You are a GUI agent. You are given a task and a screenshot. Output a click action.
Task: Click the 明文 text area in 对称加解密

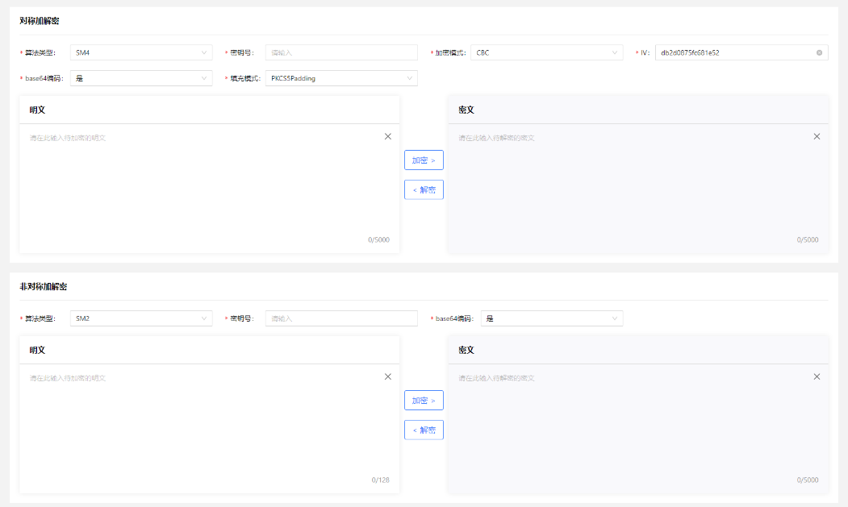click(x=202, y=185)
